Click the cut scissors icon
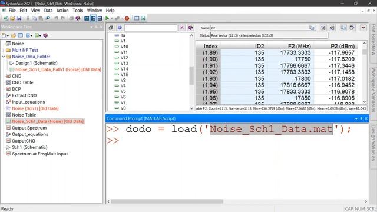Viewport: 377px width, 212px height. pyautogui.click(x=28, y=18)
